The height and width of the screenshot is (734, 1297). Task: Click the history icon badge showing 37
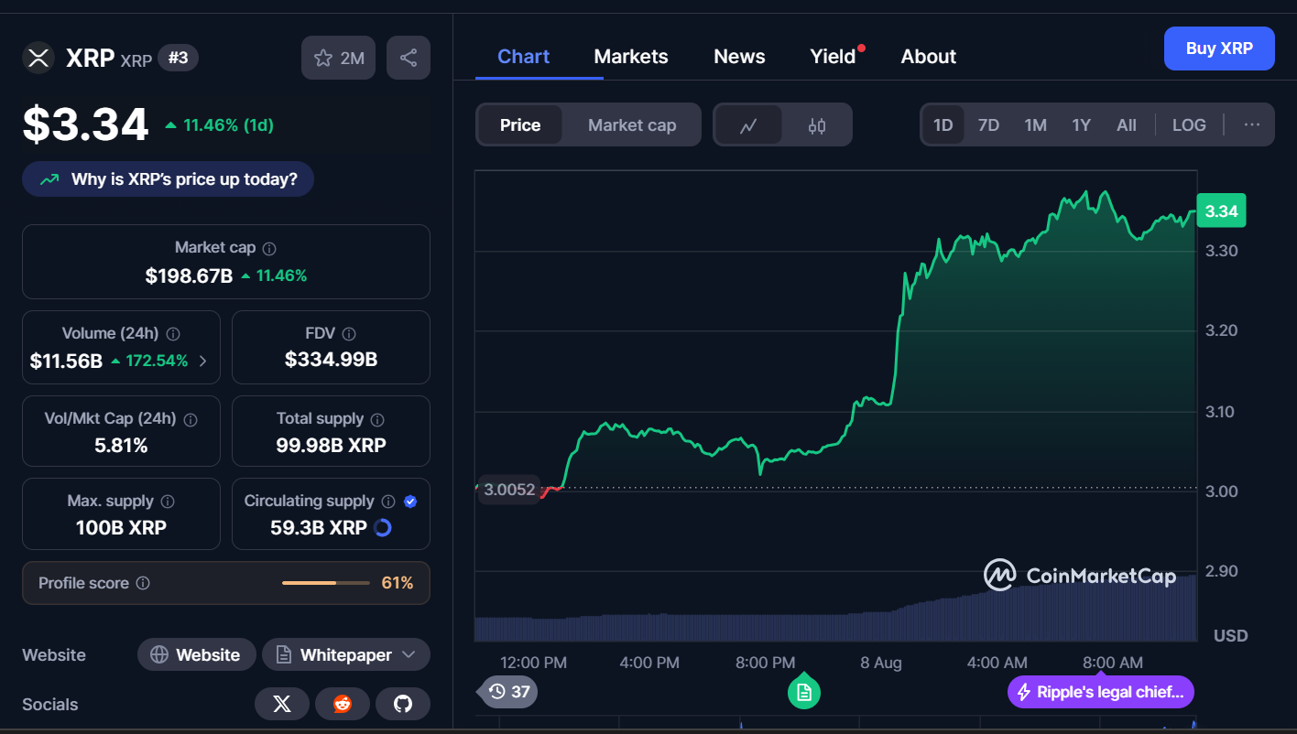point(507,692)
